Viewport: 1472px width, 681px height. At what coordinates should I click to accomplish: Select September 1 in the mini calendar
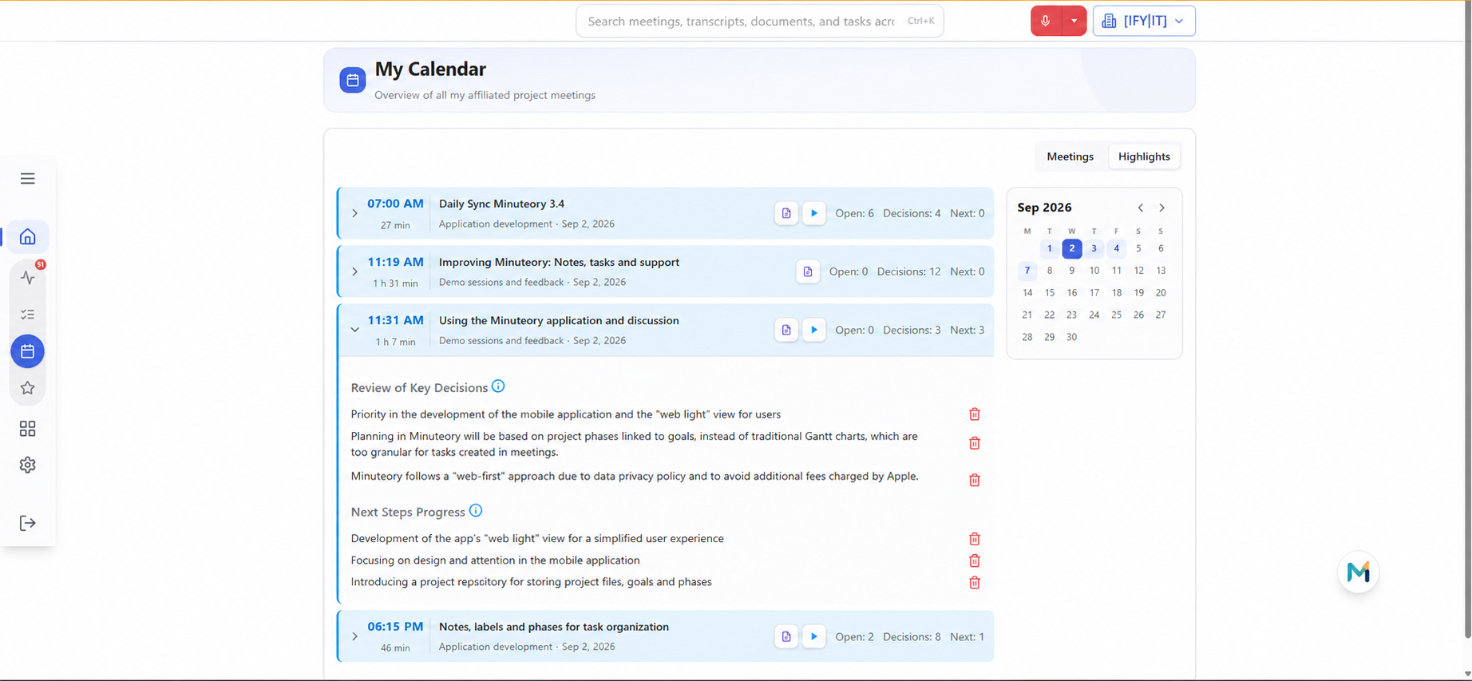tap(1050, 248)
